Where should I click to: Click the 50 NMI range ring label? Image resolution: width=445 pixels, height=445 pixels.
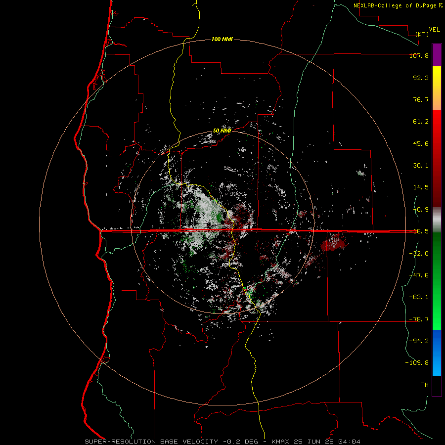tap(222, 131)
